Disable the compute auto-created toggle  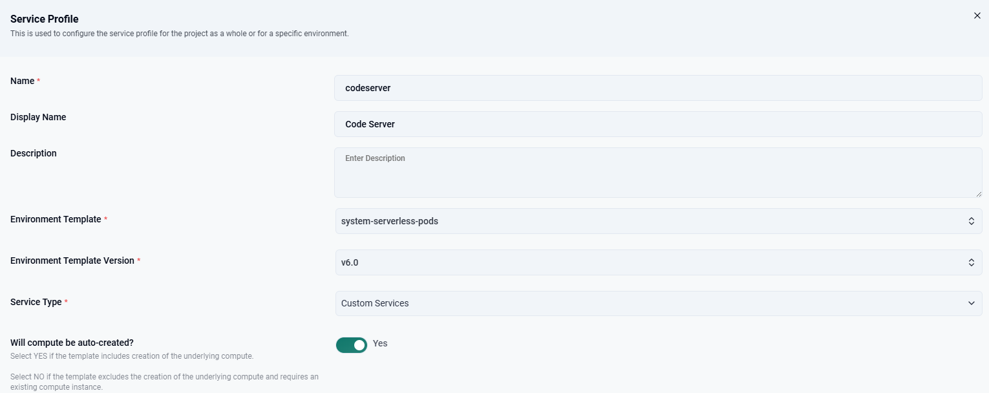[352, 345]
